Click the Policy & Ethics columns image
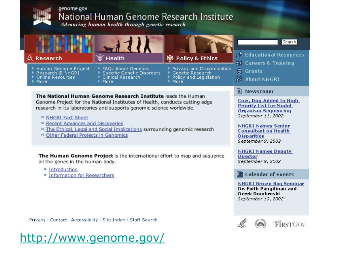 199,44
